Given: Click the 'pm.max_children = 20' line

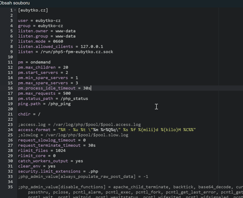Looking at the screenshot, I should (x=43, y=67).
